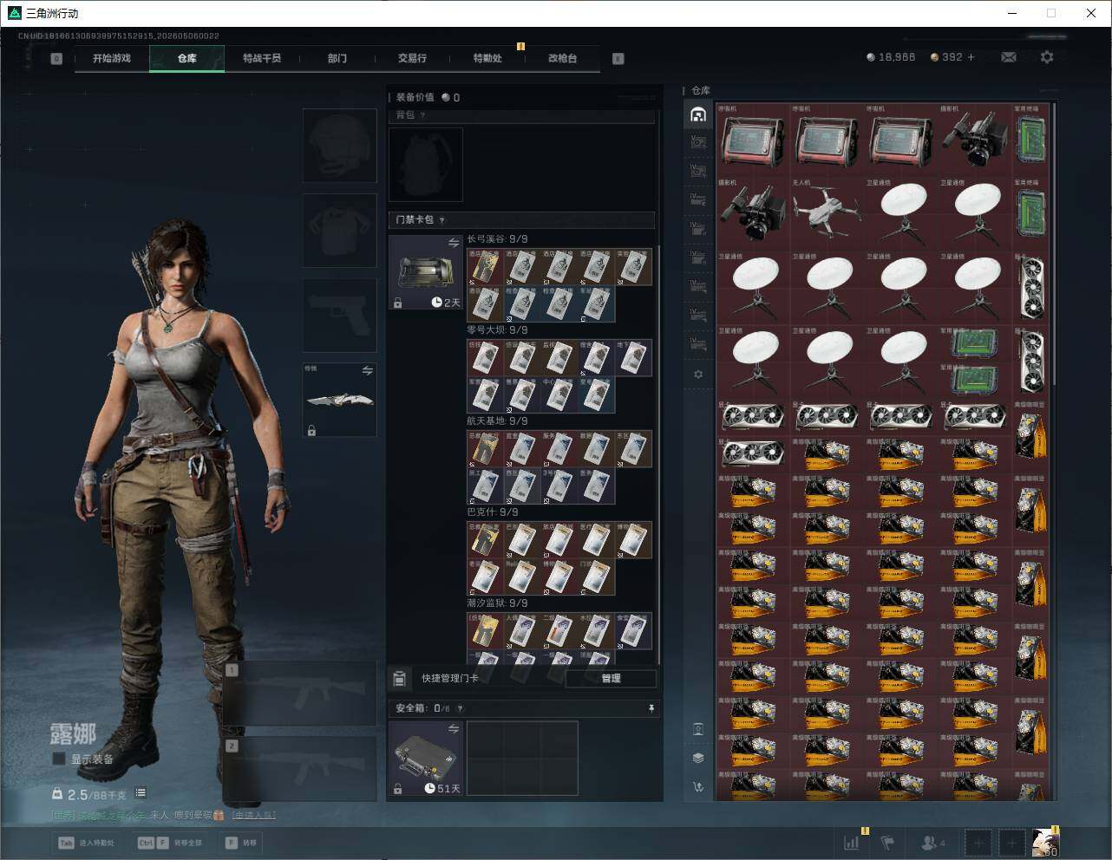Select primary weapon slot 1
This screenshot has width=1112, height=860.
click(x=300, y=694)
